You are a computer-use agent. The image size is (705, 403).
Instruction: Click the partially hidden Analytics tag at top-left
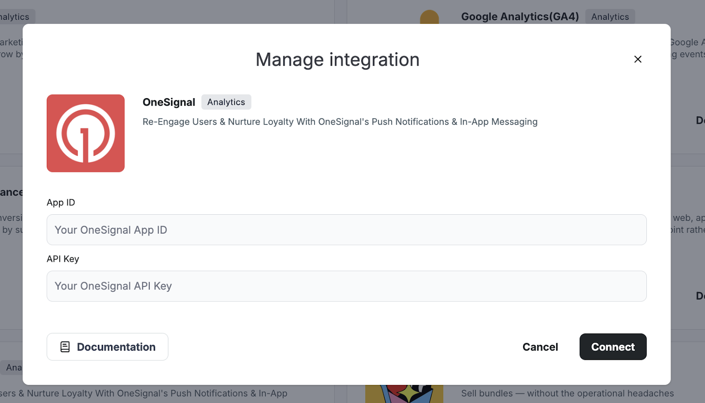(15, 17)
